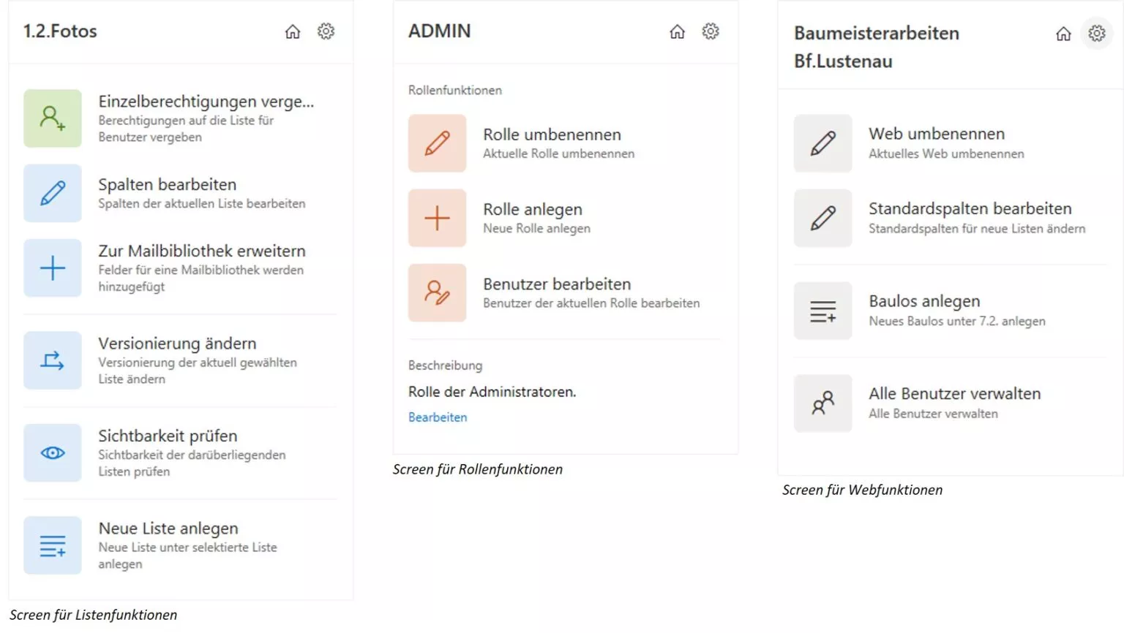
Task: Click the Zur Mailbibliothek erweitern plus icon
Action: [52, 268]
